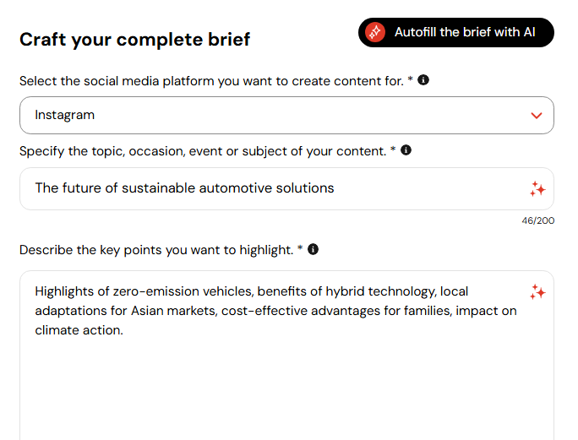This screenshot has height=440, width=578.
Task: Expand platform list via red chevron arrow
Action: tap(537, 116)
